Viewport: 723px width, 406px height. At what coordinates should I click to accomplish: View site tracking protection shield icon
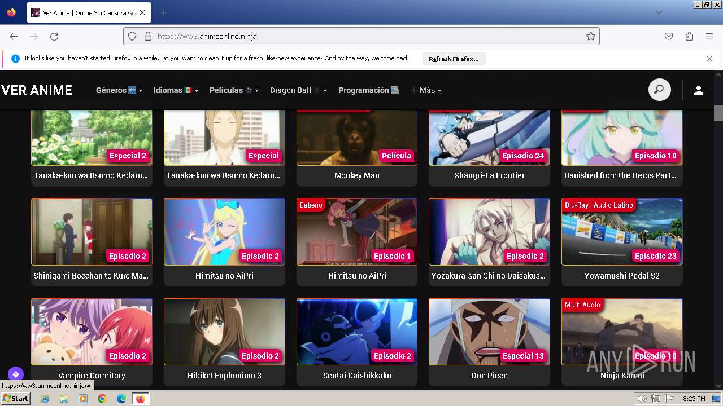coord(132,36)
